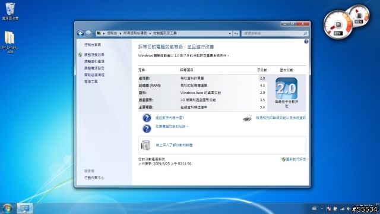Select the Recycle Bin desktop icon
380x214 pixels.
point(10,11)
